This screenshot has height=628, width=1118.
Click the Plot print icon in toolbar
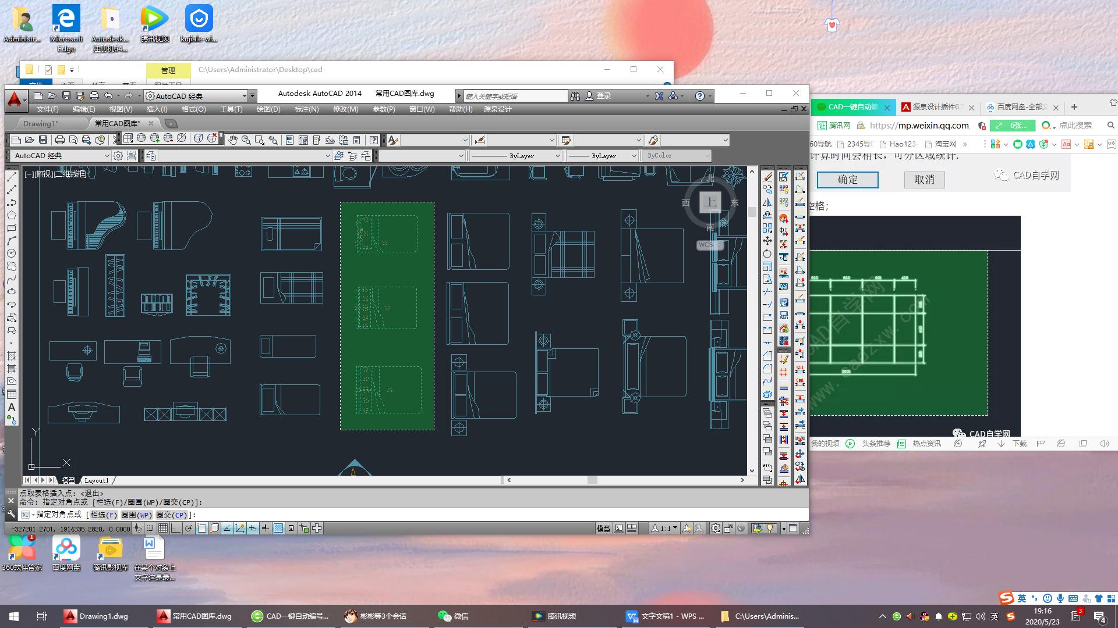59,140
